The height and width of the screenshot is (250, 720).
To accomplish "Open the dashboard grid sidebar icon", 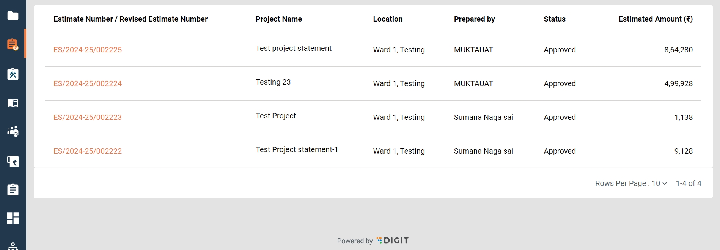I will (x=13, y=218).
